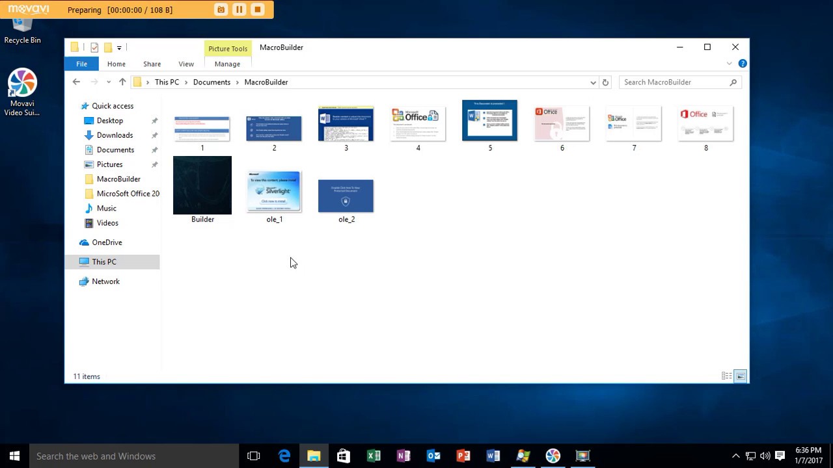Open the Manage tab under Picture Tools

(x=227, y=64)
